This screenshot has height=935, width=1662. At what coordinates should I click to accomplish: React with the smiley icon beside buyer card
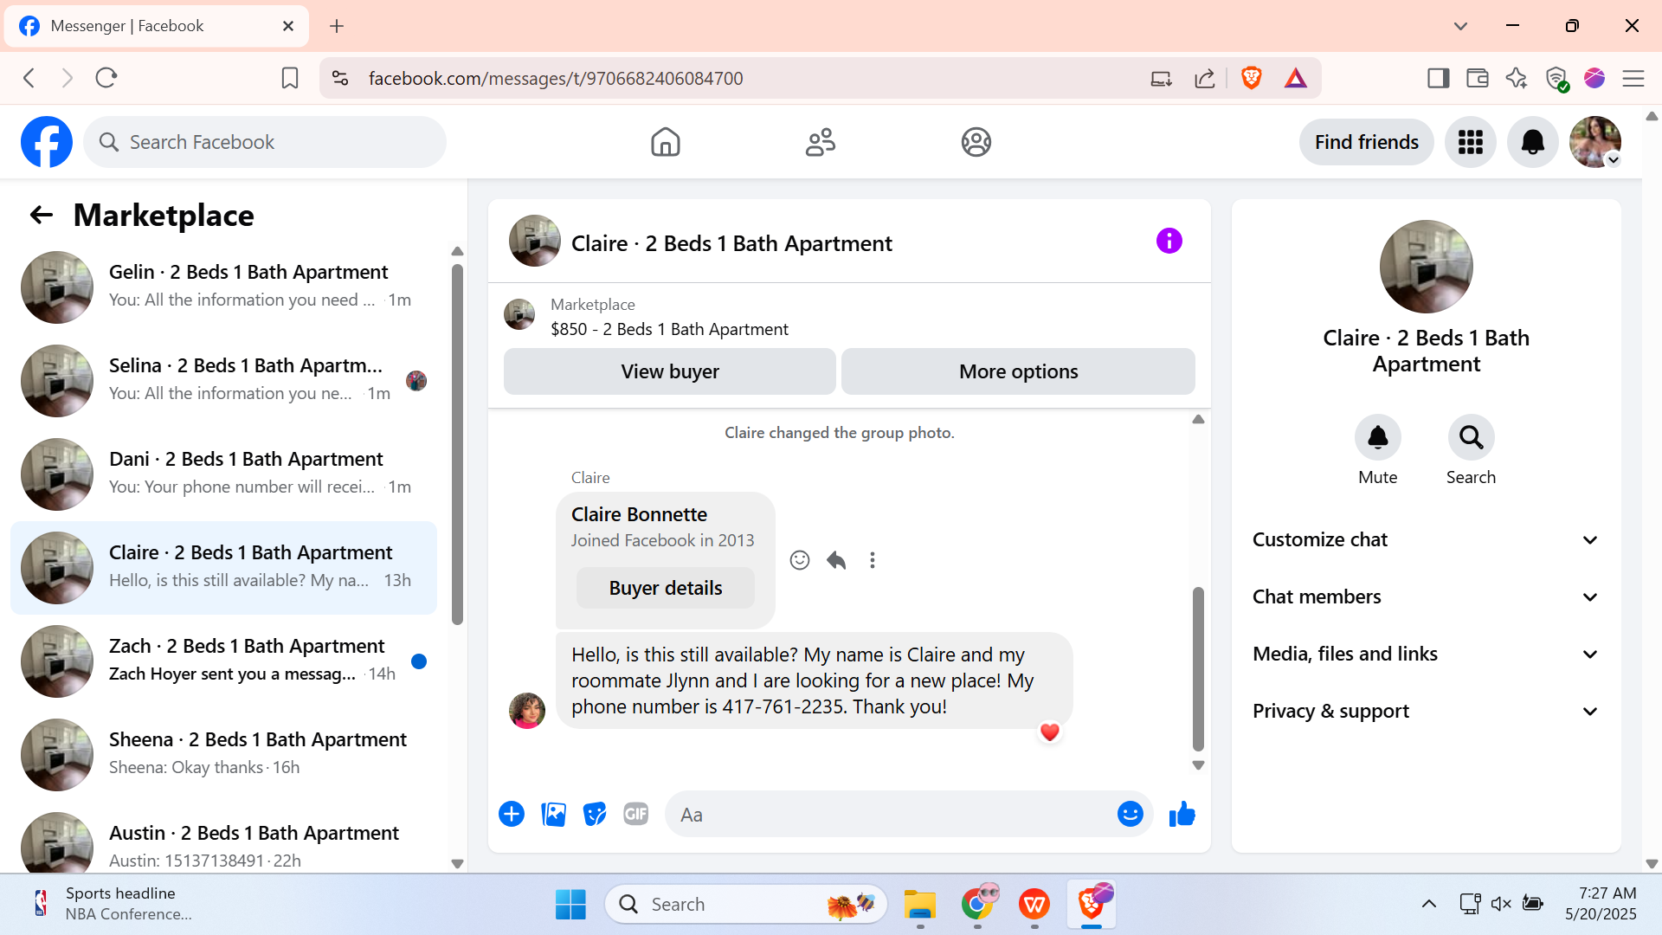(x=799, y=560)
